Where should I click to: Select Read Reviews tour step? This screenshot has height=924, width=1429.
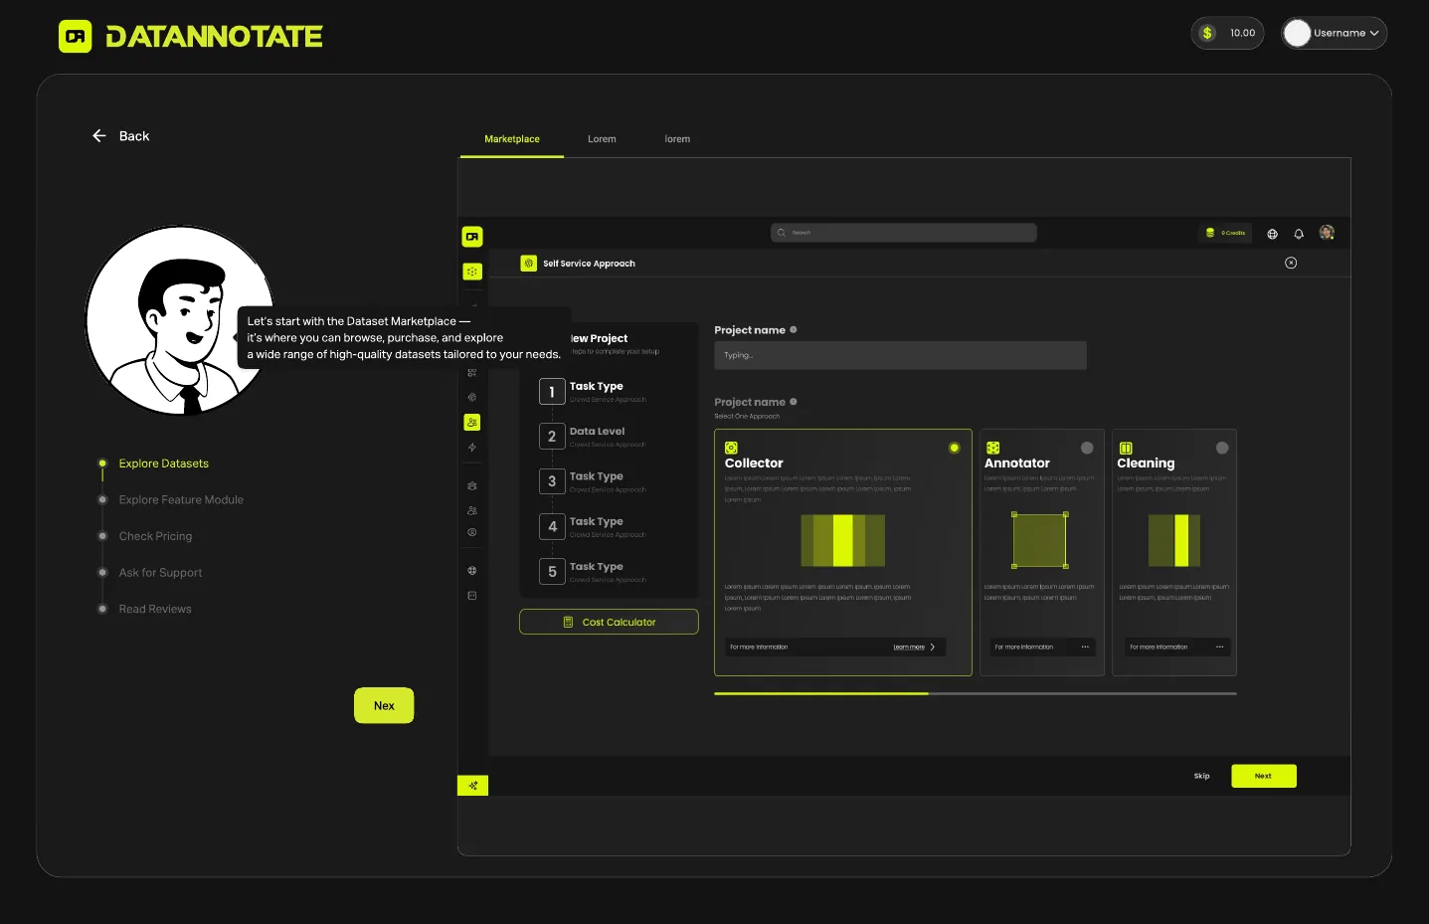coord(155,609)
